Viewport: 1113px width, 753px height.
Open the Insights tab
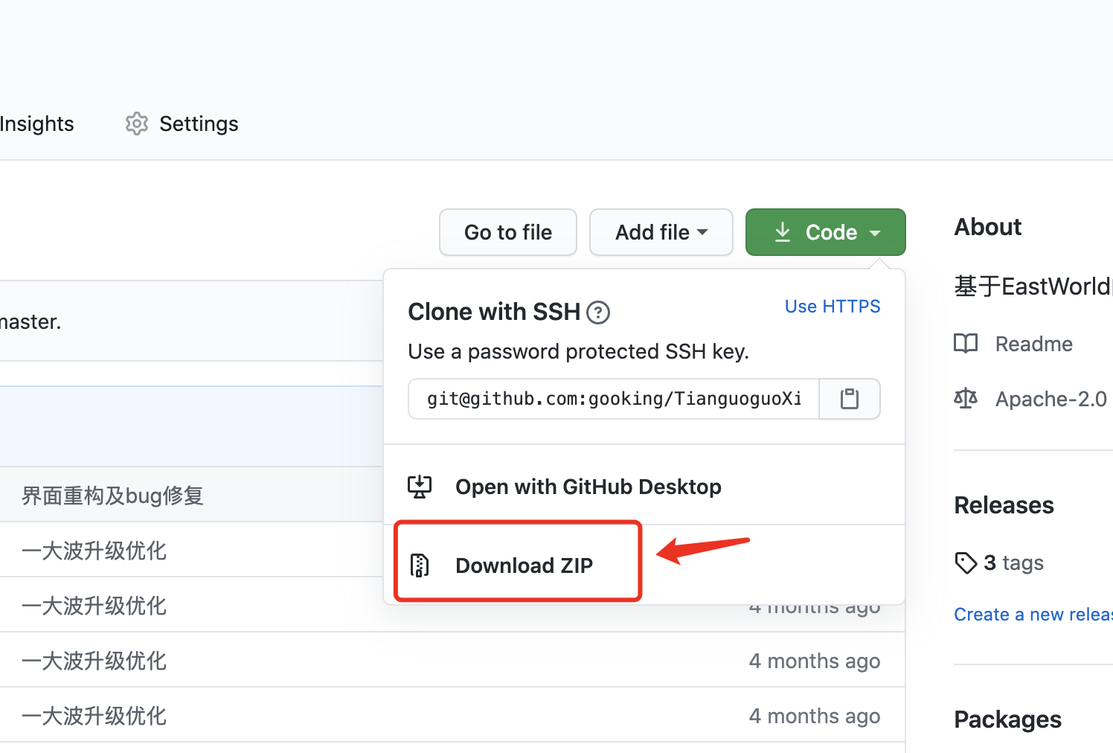(37, 124)
